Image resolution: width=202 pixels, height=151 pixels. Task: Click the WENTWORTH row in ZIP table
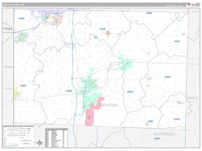click(x=56, y=147)
